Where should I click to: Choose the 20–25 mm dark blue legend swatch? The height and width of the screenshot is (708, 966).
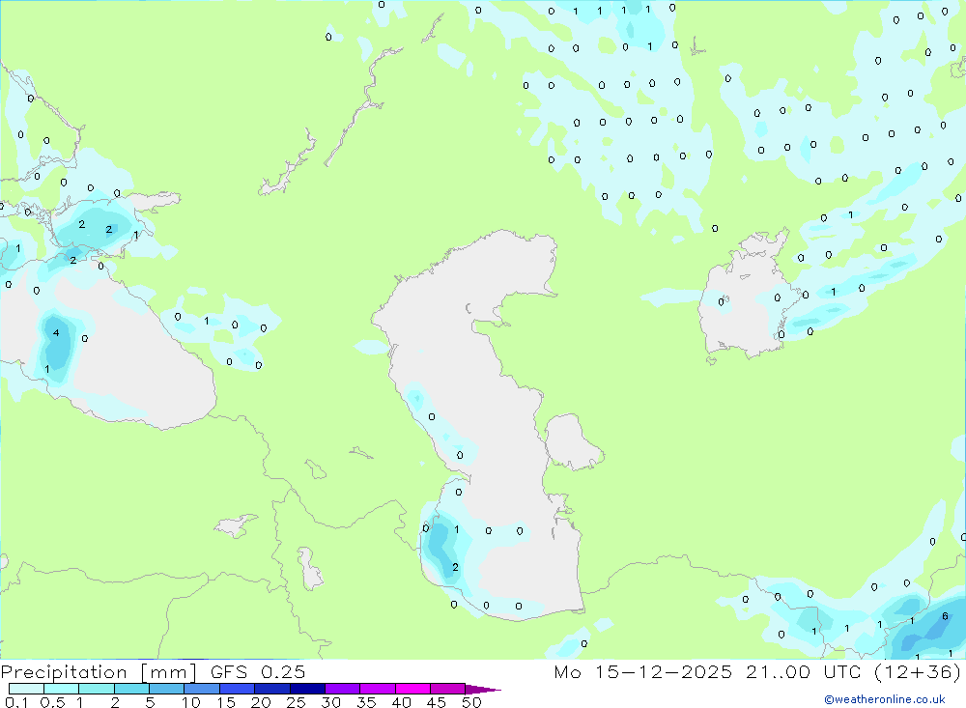tap(272, 689)
